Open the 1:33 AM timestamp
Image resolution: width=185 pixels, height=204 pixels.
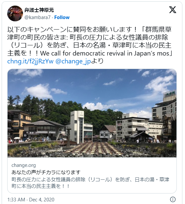[x=16, y=200]
